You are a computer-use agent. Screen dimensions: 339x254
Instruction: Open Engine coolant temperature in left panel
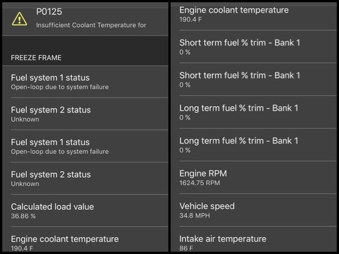tap(85, 239)
